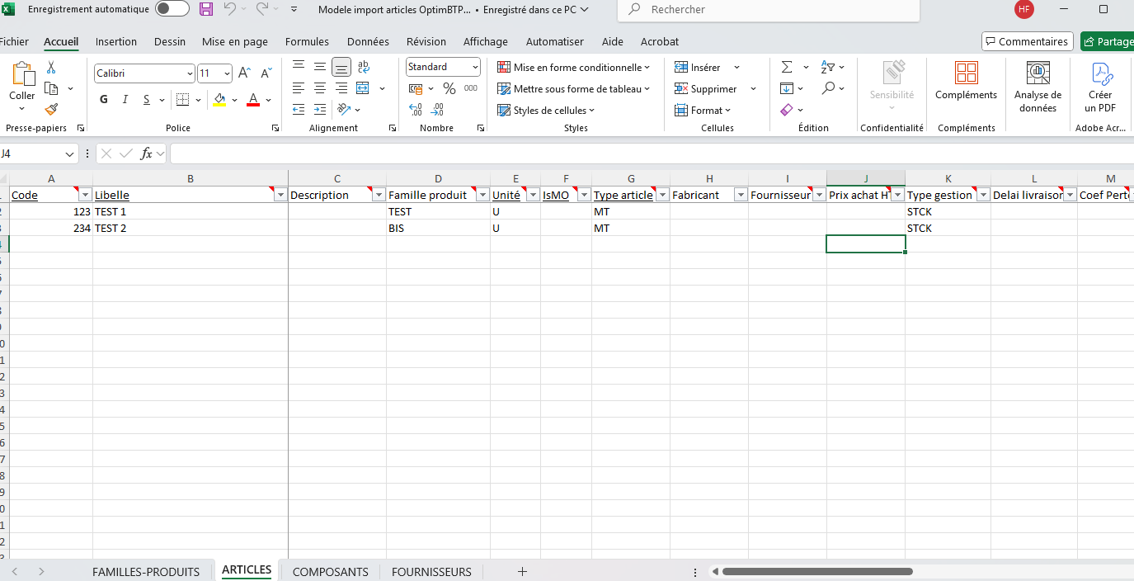Add a new worksheet with the plus button

[522, 570]
